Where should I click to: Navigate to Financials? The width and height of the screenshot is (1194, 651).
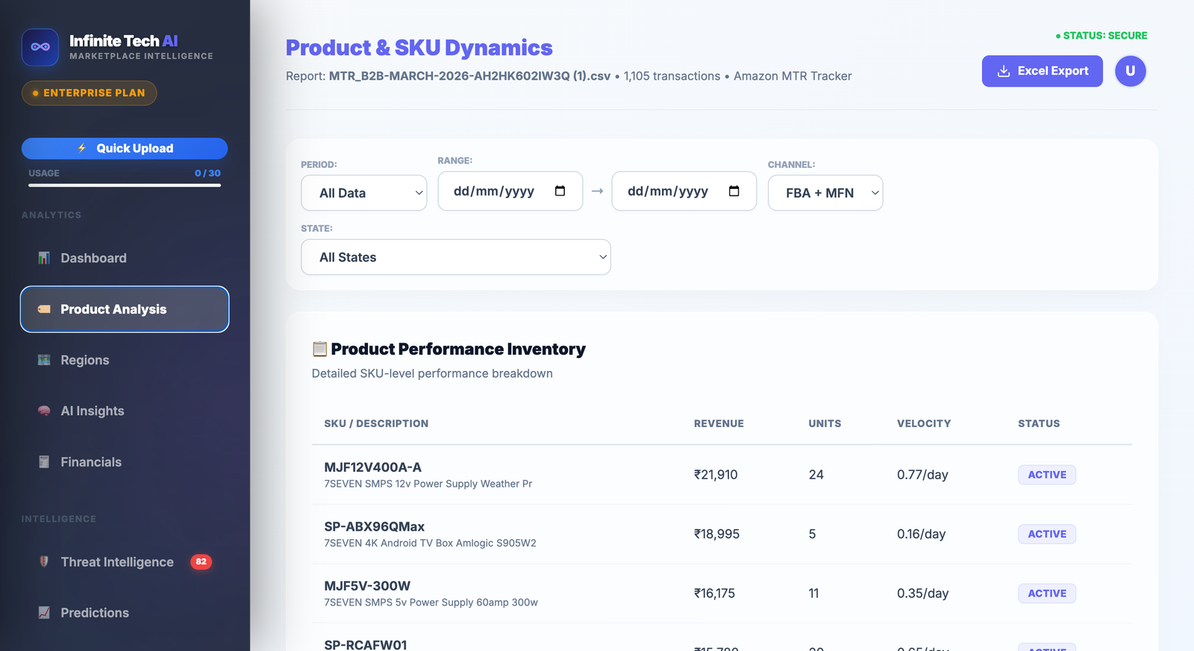click(x=125, y=462)
